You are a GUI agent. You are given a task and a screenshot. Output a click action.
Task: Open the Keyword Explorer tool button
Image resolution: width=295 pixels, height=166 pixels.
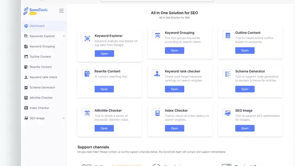(104, 54)
